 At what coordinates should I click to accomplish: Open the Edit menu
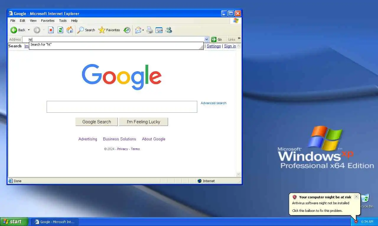point(22,21)
